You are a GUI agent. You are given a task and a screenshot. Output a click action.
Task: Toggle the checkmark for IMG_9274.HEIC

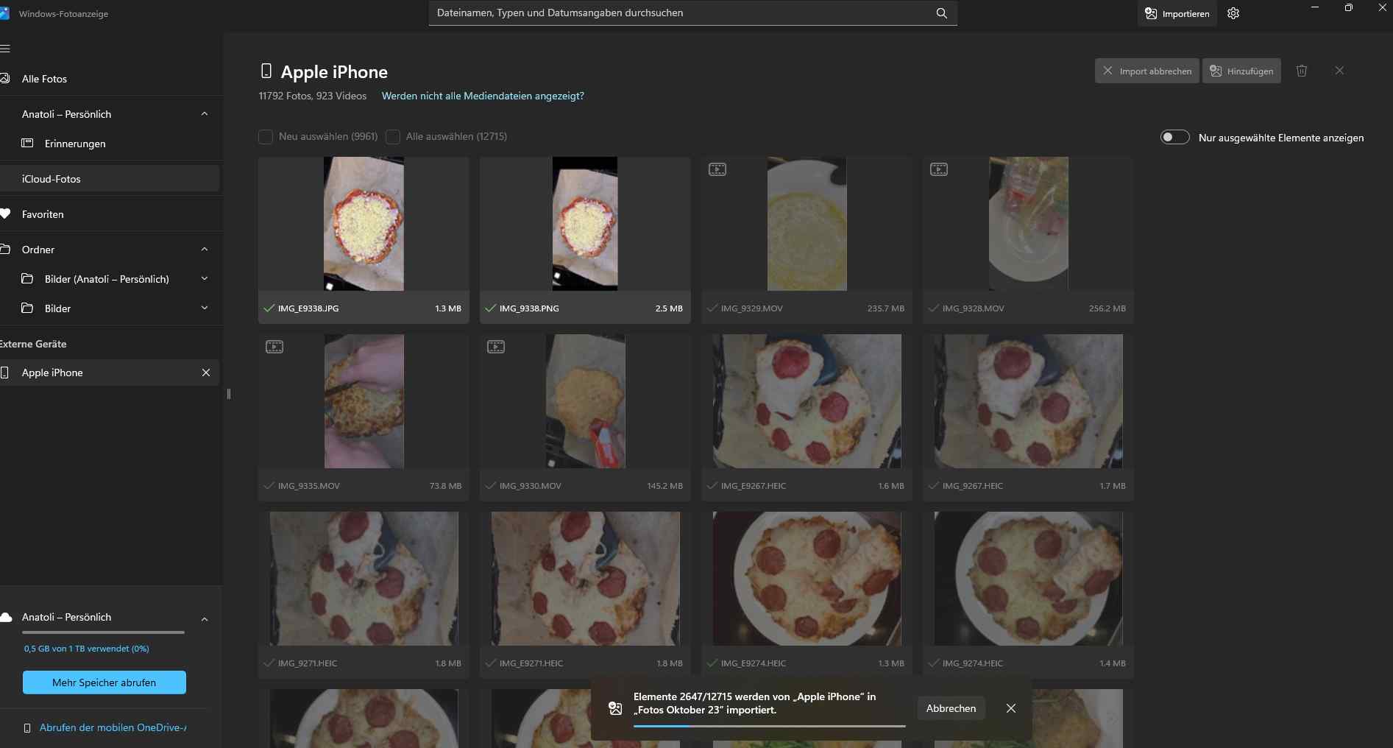pos(934,663)
